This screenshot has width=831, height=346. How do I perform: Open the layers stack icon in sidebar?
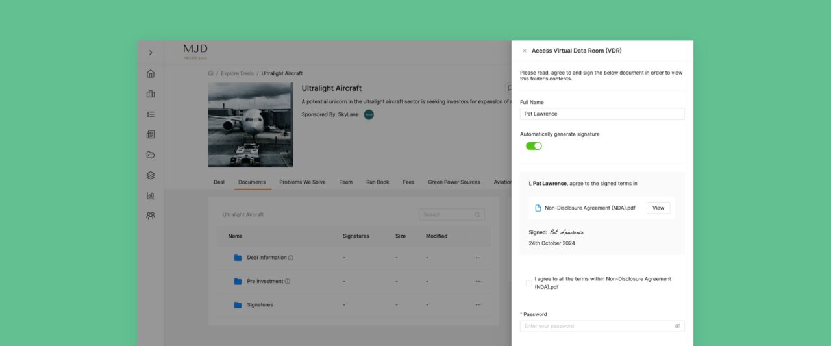[151, 175]
